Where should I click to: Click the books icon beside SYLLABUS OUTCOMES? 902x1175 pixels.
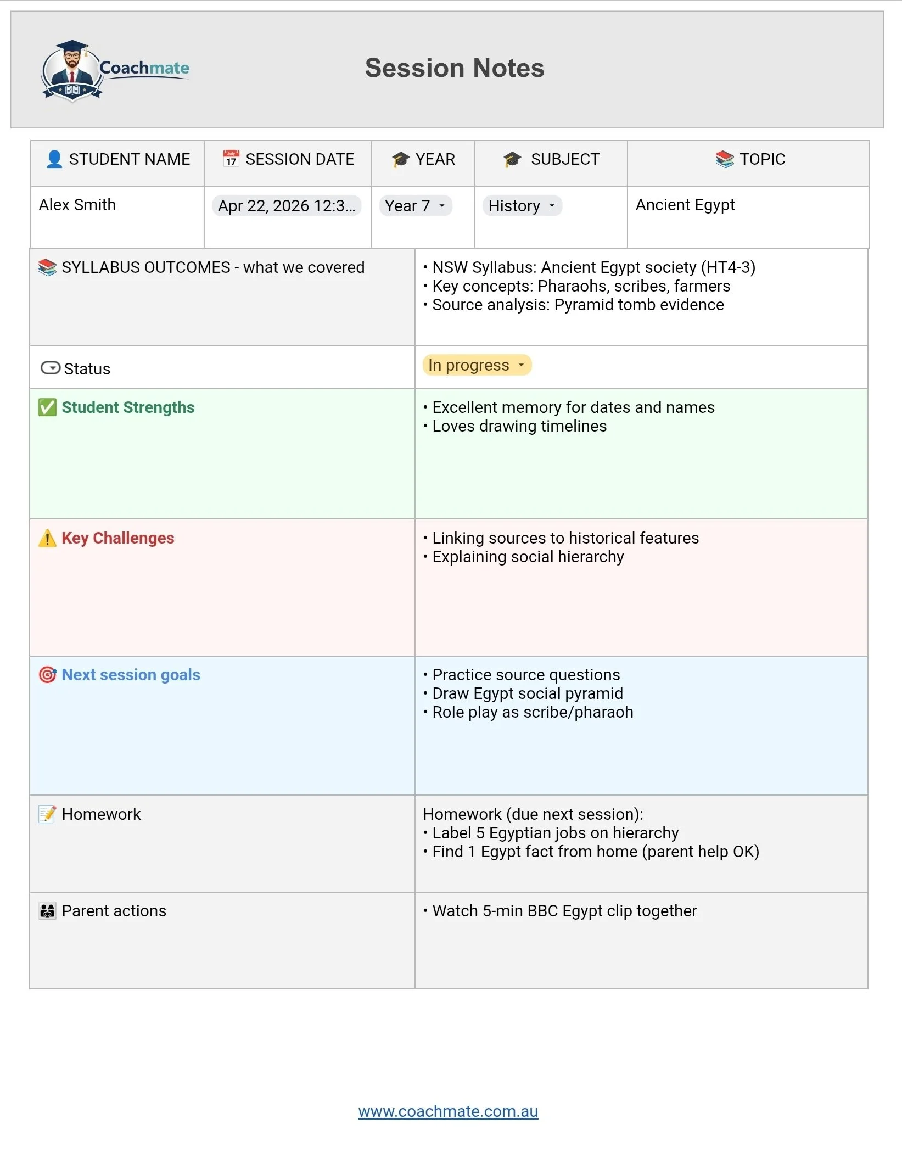tap(47, 267)
